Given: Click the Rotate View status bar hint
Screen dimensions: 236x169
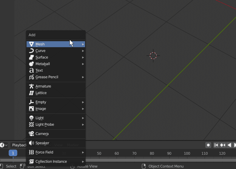Looking at the screenshot, I should pos(87,166).
